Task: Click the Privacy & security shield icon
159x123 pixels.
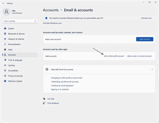Action: [5, 76]
